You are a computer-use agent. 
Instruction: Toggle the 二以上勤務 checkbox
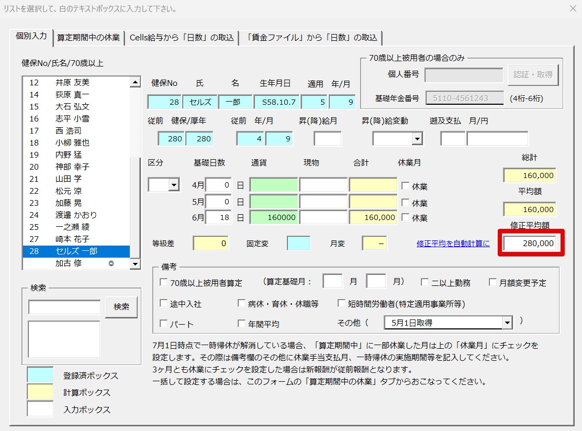tap(424, 282)
